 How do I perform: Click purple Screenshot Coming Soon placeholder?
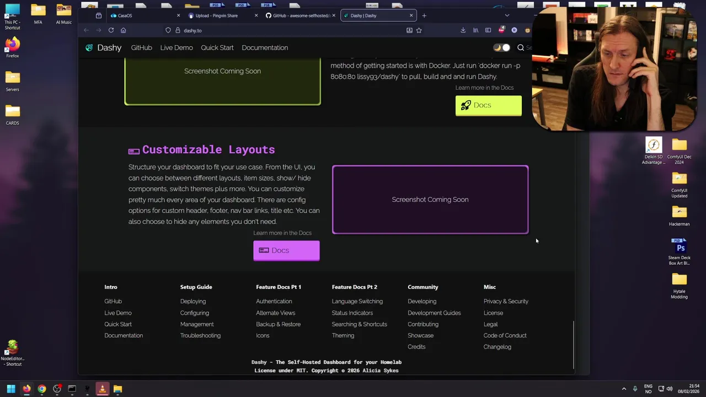click(x=430, y=200)
